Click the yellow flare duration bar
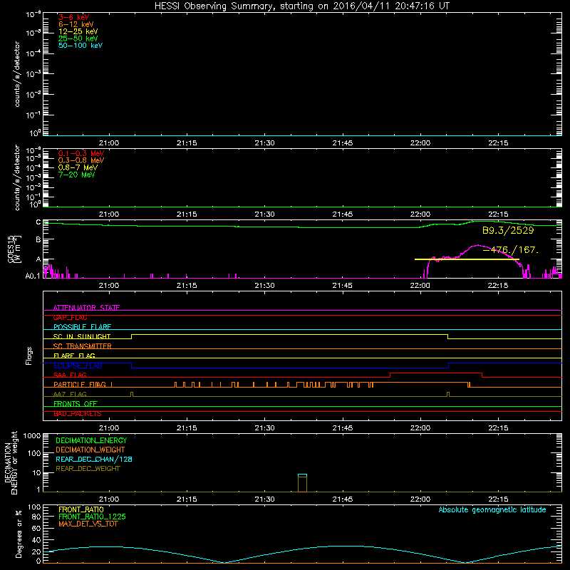 [x=467, y=259]
